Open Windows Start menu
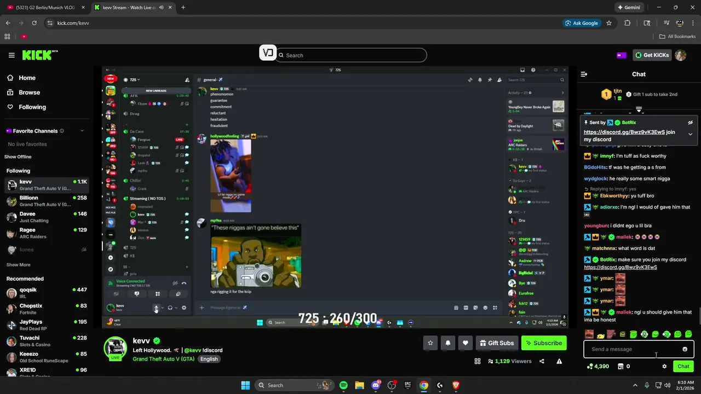701x394 pixels. point(245,385)
